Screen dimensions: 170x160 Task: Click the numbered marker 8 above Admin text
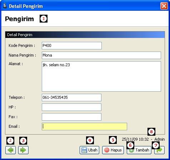point(151,132)
